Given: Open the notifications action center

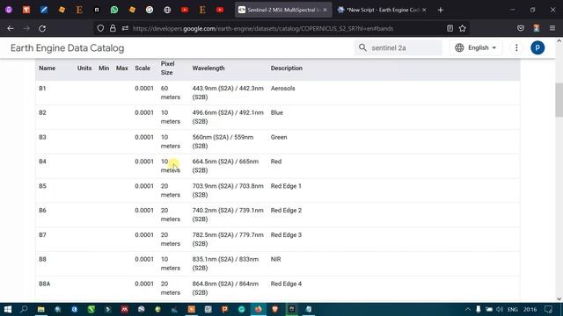Looking at the screenshot, I should click(x=549, y=309).
